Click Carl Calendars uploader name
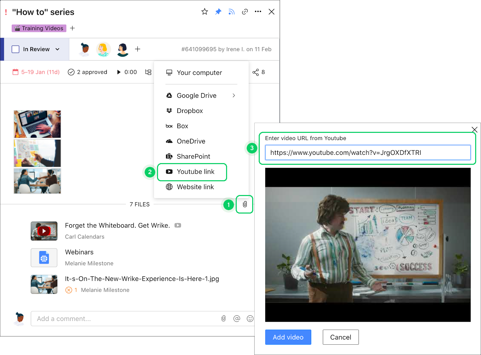 point(85,237)
